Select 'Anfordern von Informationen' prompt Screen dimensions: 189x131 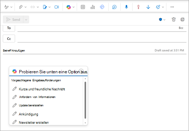coord(37,97)
